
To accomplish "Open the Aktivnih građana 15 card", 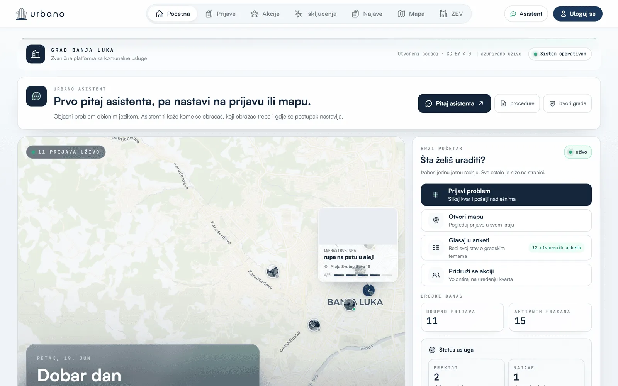I will click(550, 317).
